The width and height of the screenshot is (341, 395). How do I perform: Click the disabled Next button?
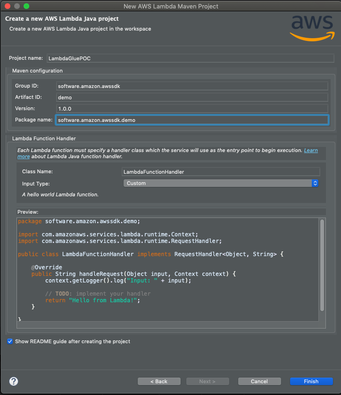tap(208, 381)
